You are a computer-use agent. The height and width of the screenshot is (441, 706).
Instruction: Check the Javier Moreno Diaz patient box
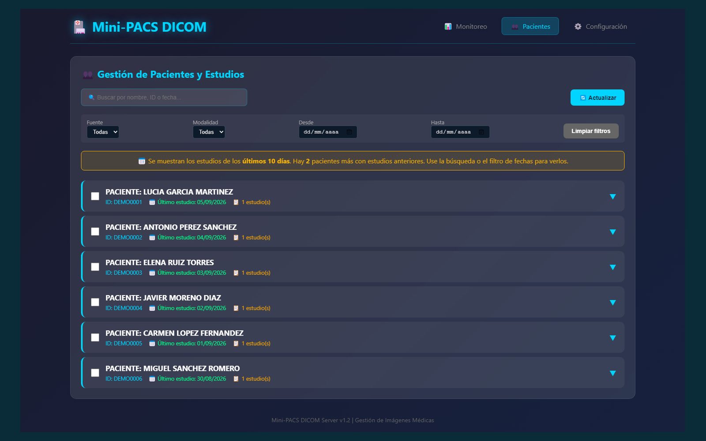point(95,302)
